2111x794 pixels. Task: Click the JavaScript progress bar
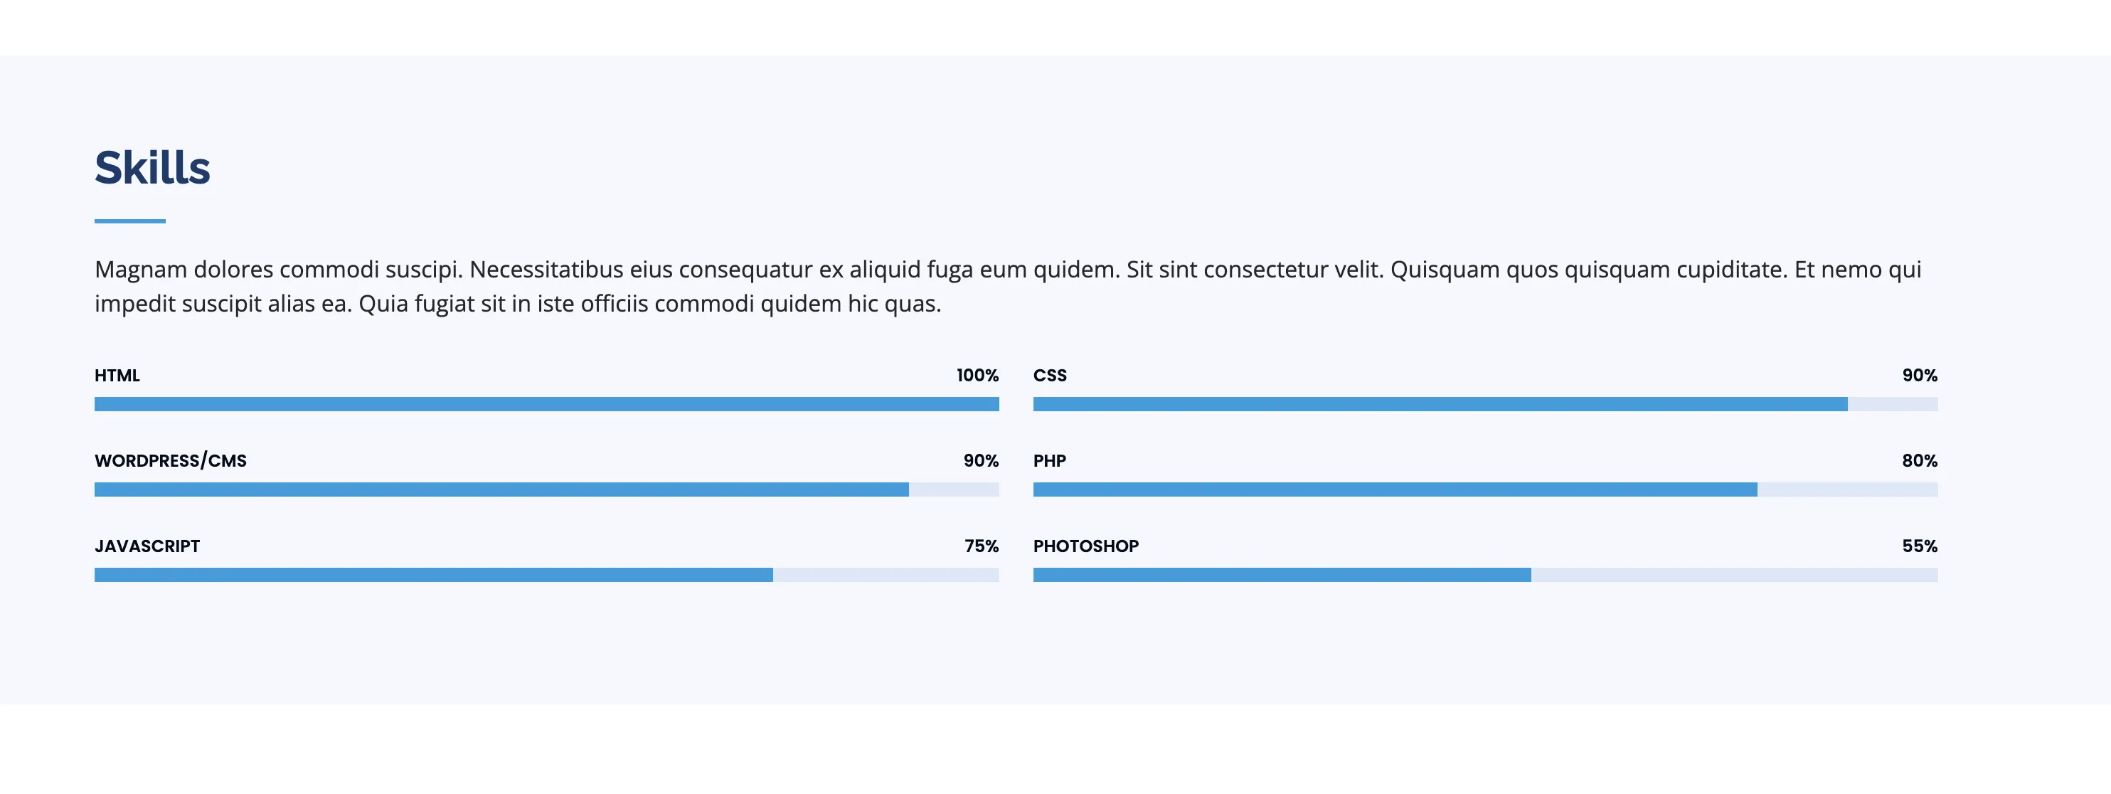546,574
